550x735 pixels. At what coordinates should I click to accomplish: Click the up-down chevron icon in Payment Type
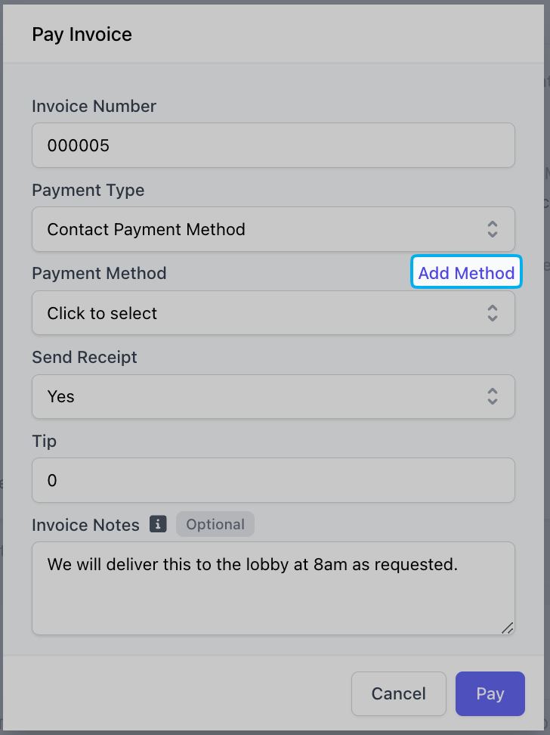[492, 229]
